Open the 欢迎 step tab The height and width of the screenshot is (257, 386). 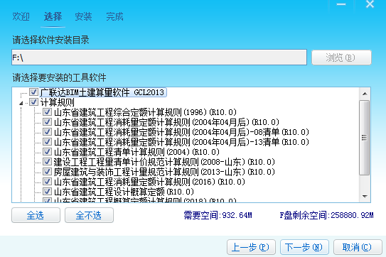tap(21, 17)
